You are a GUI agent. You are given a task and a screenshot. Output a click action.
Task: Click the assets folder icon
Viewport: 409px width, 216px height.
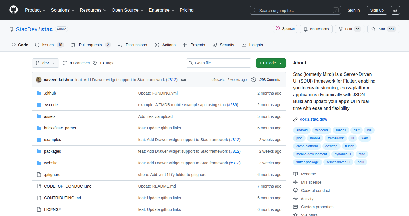(x=39, y=116)
